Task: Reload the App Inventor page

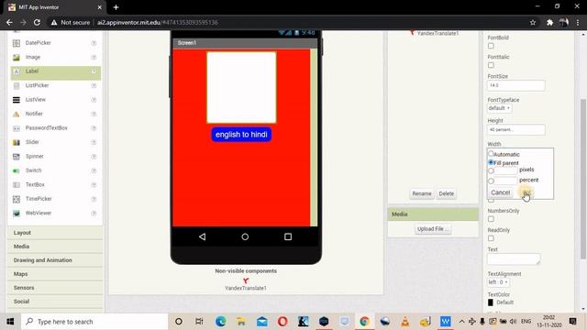Action: 37,22
